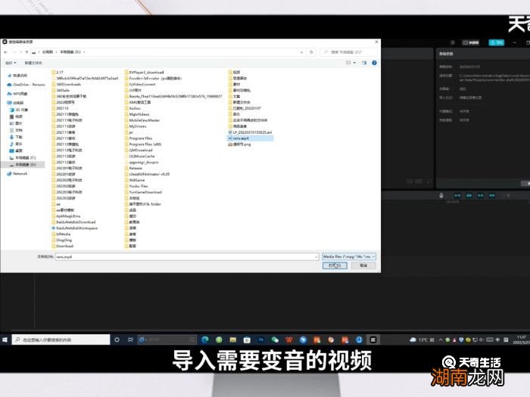
Task: Go up one folder level with the up arrow
Action: (26, 52)
